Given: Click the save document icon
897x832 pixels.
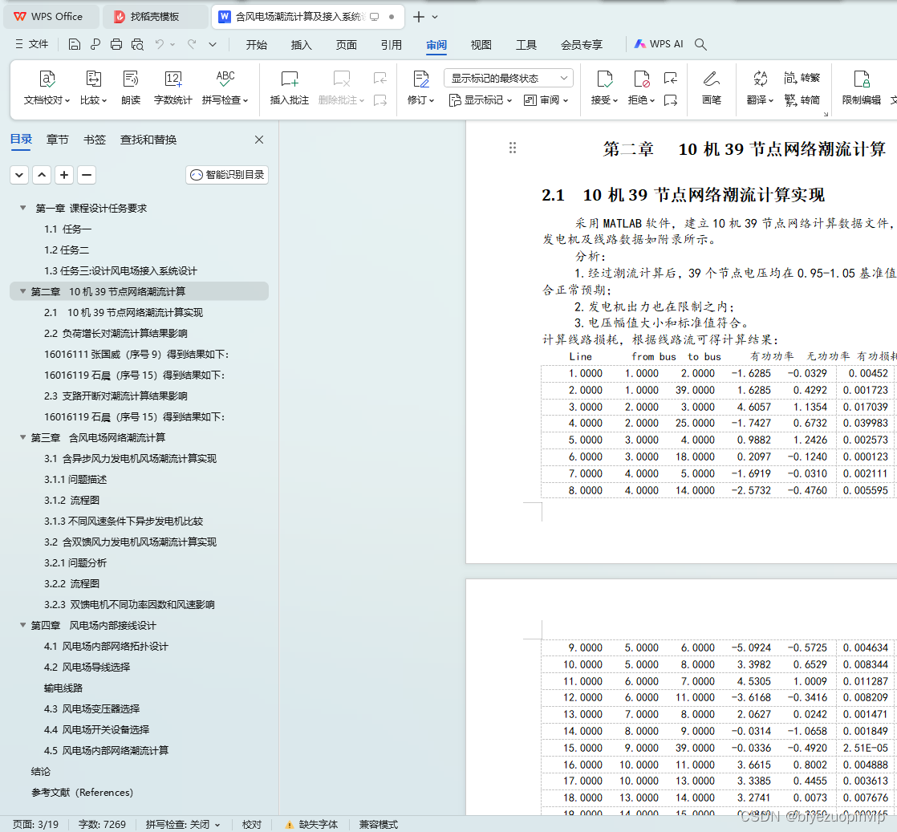Looking at the screenshot, I should click(75, 44).
